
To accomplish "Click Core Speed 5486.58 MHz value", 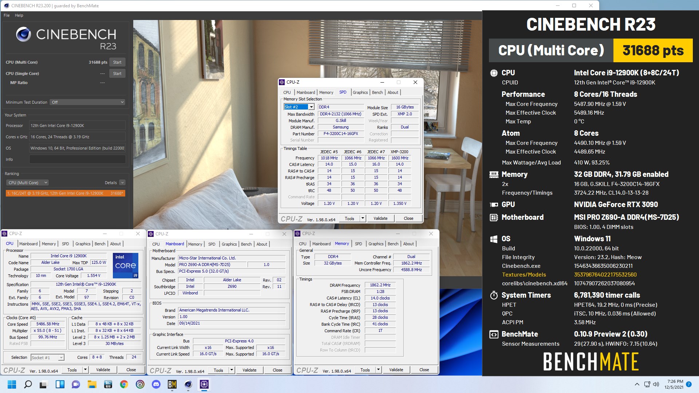I will click(48, 324).
